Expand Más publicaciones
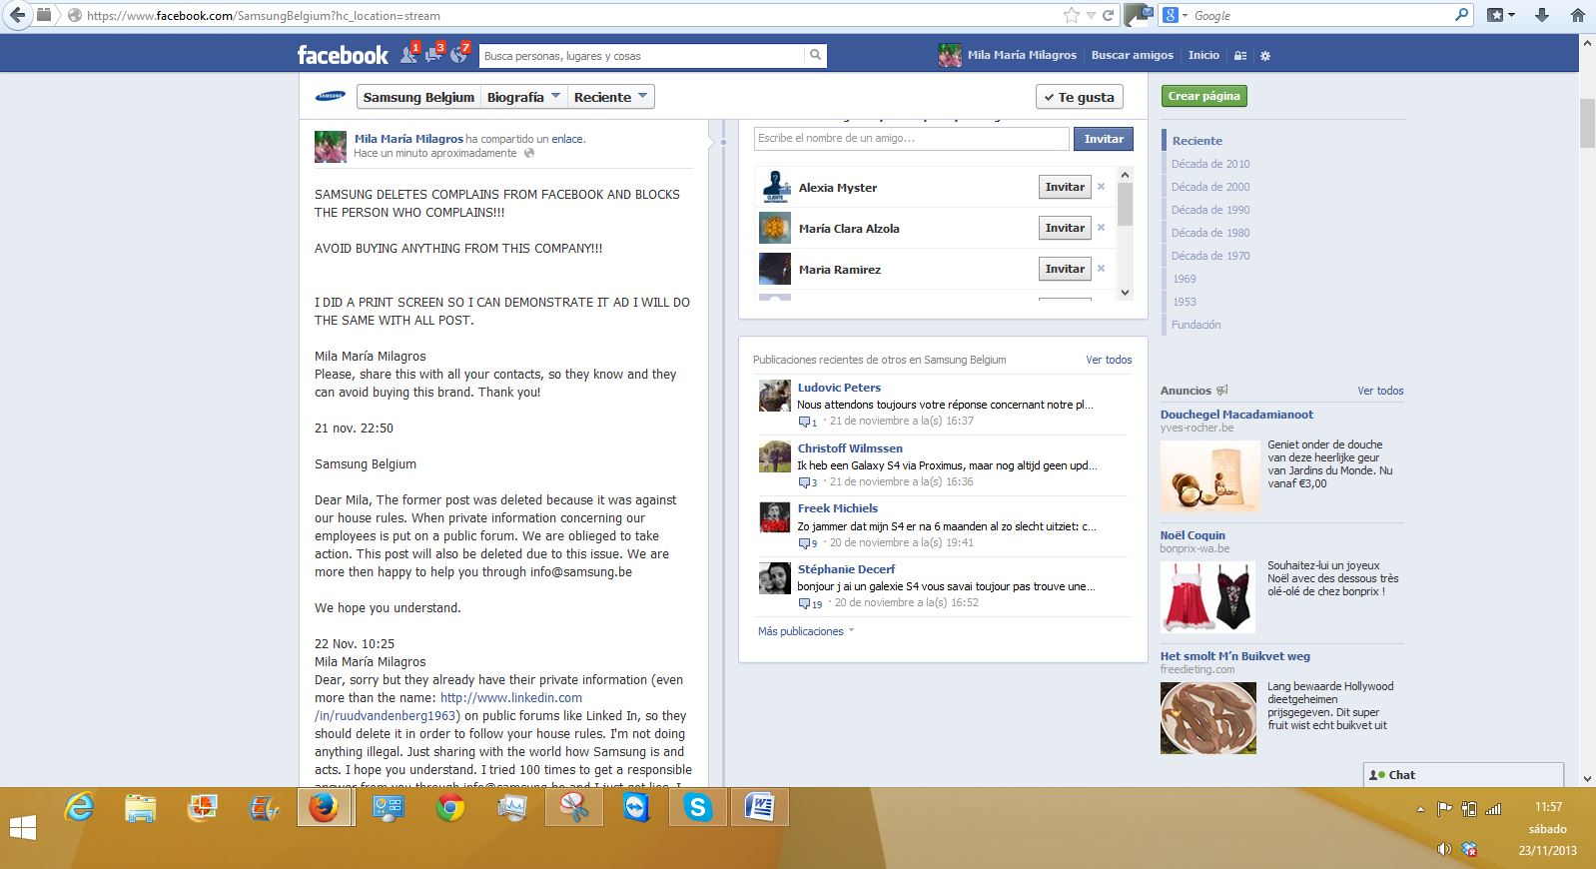The image size is (1596, 869). (x=805, y=631)
